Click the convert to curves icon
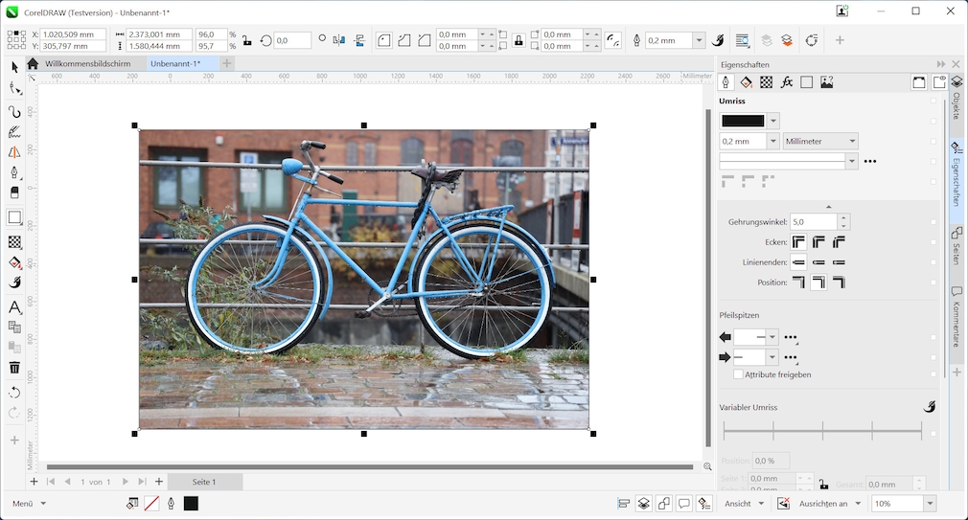The height and width of the screenshot is (520, 968). pyautogui.click(x=812, y=40)
